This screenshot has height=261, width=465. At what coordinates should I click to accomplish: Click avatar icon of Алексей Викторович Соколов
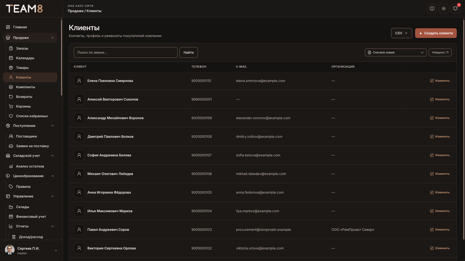pyautogui.click(x=79, y=99)
